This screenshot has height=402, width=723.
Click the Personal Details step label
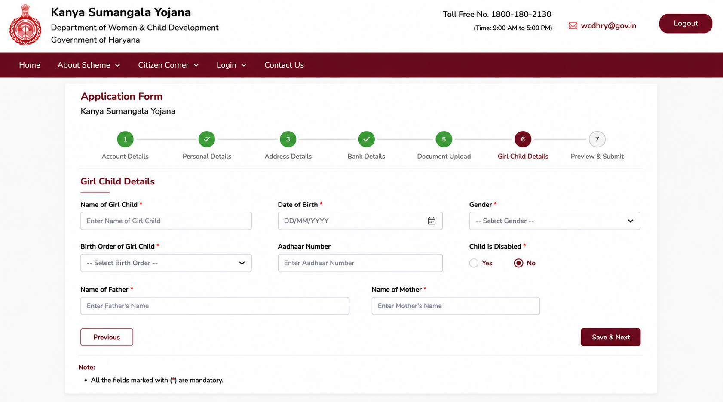coord(207,157)
